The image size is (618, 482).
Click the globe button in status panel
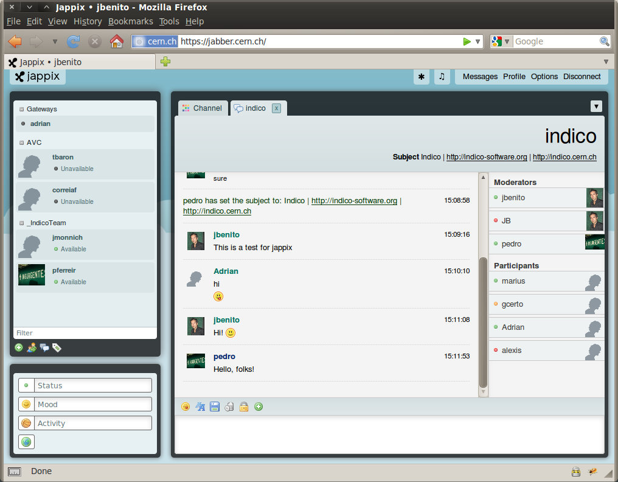(x=26, y=442)
